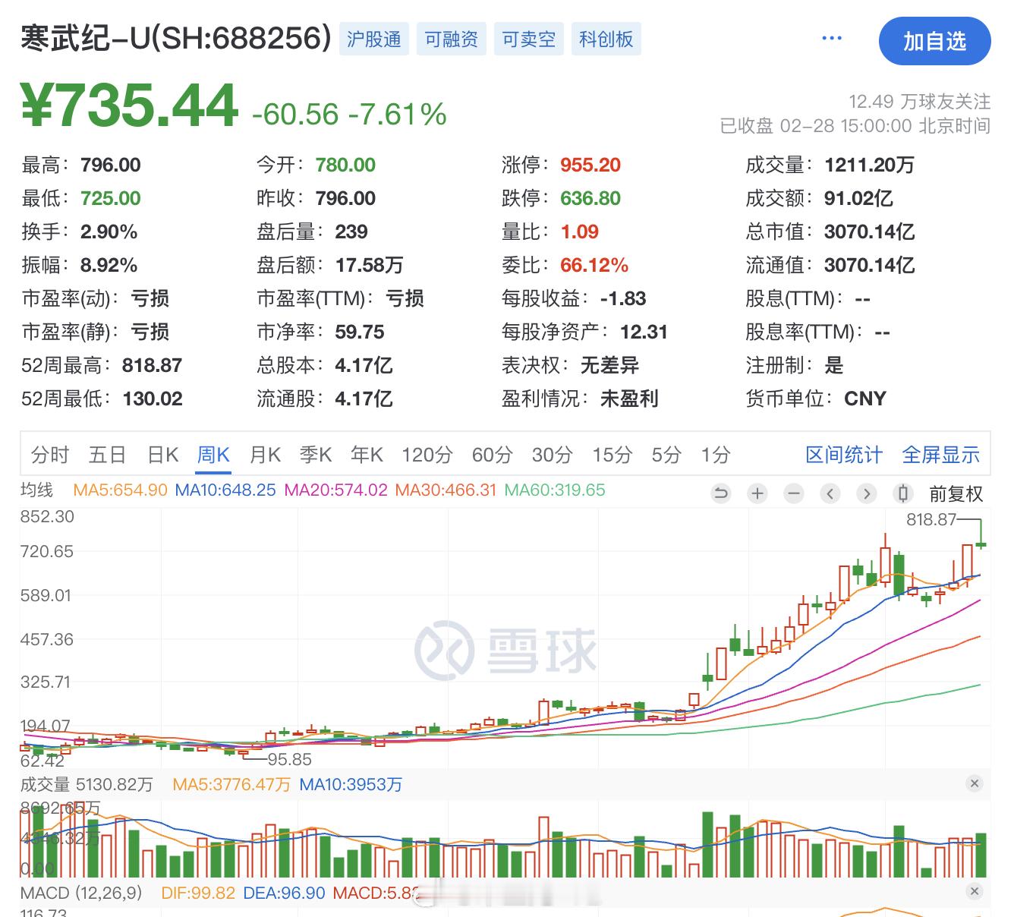Viewport: 1014px width, 917px height.
Task: Toggle the candlestick style icon
Action: [x=903, y=494]
